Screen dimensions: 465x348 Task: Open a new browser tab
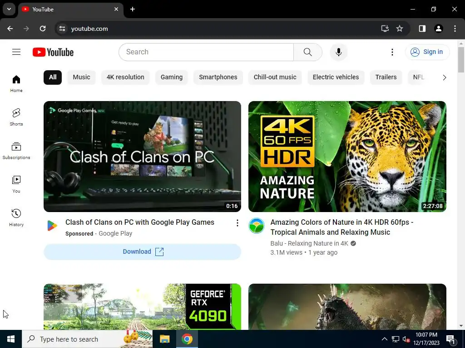click(x=133, y=9)
